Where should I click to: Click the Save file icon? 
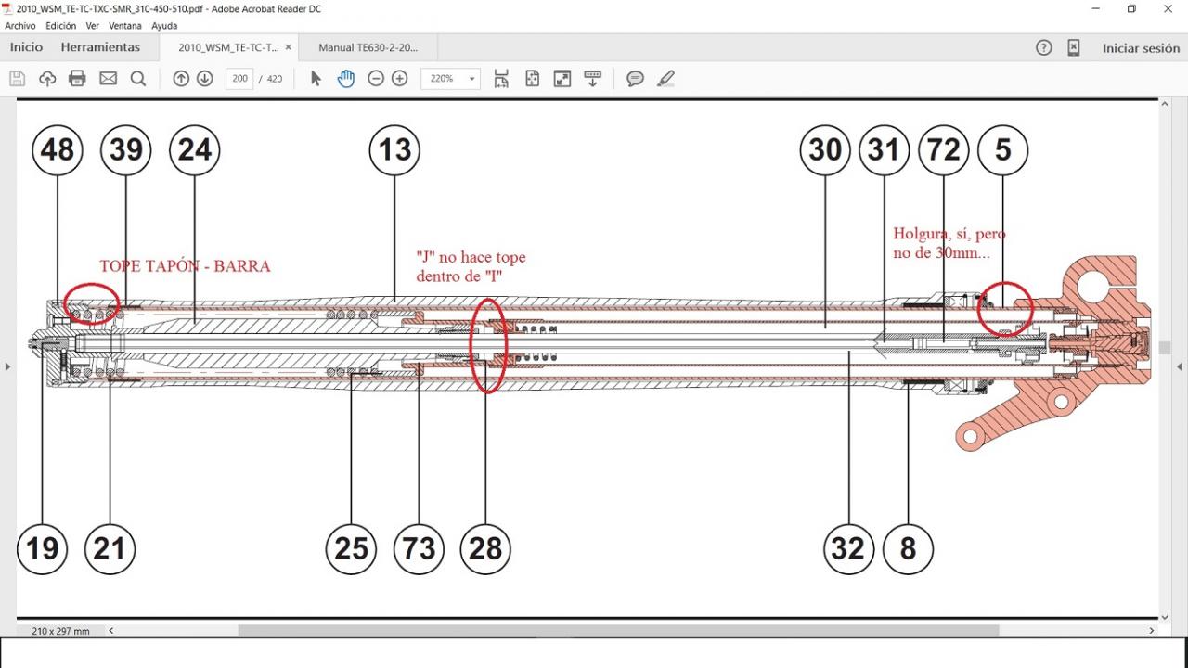[17, 79]
